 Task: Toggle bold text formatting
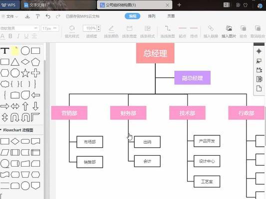(x=10, y=36)
